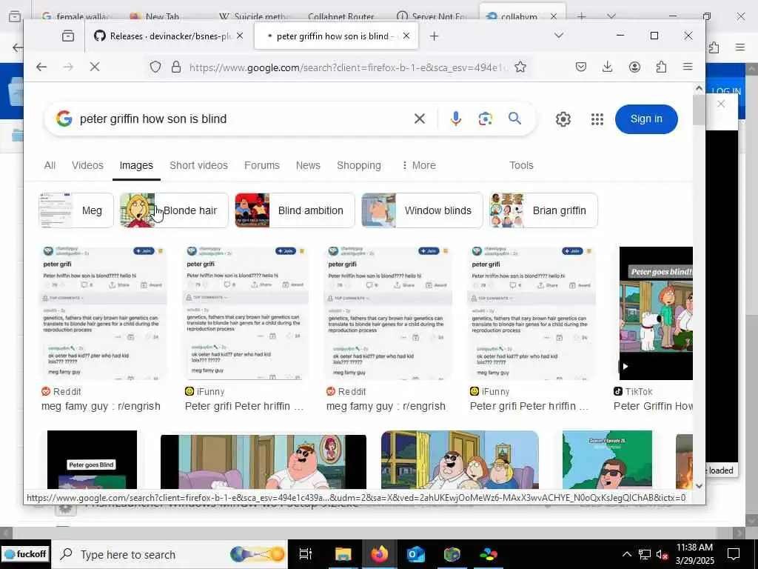The width and height of the screenshot is (758, 569).
Task: Show site security lock info
Action: click(176, 67)
